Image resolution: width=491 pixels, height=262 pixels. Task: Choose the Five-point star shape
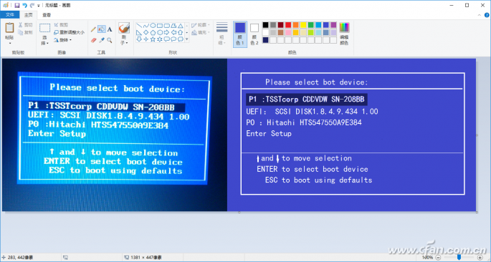[153, 39]
